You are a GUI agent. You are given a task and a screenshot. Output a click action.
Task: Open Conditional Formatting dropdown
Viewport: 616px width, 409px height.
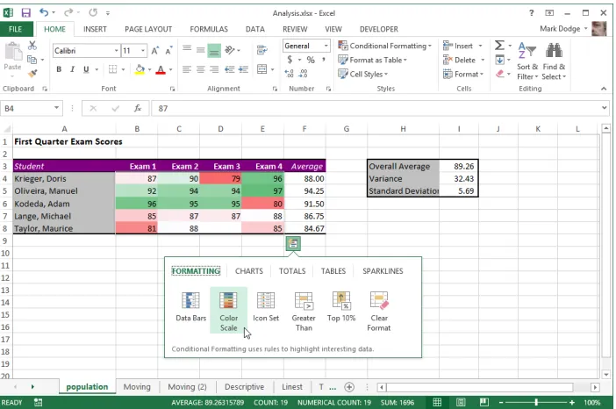coord(385,46)
